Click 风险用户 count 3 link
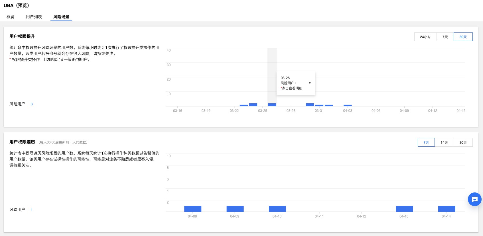The image size is (483, 236). click(32, 104)
